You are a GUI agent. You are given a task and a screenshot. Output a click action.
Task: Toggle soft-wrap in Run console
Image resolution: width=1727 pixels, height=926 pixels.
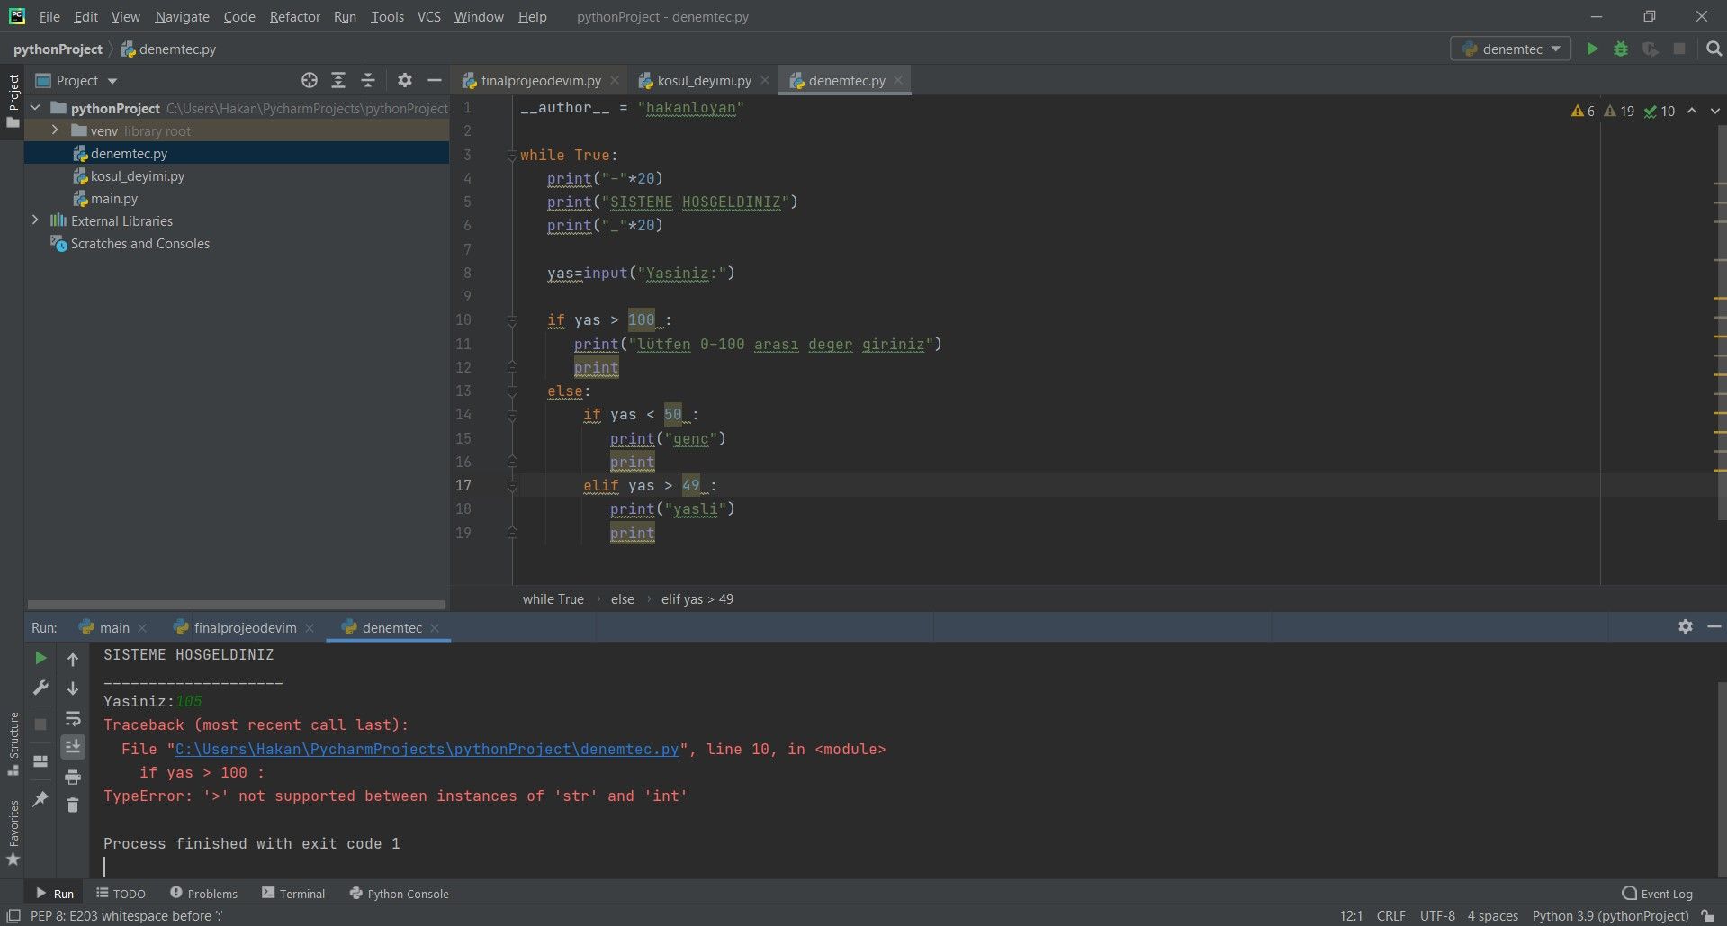(x=73, y=718)
